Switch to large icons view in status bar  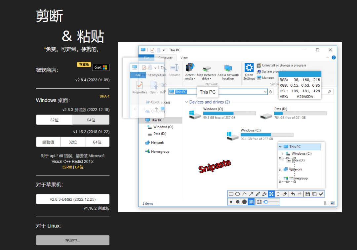333,203
